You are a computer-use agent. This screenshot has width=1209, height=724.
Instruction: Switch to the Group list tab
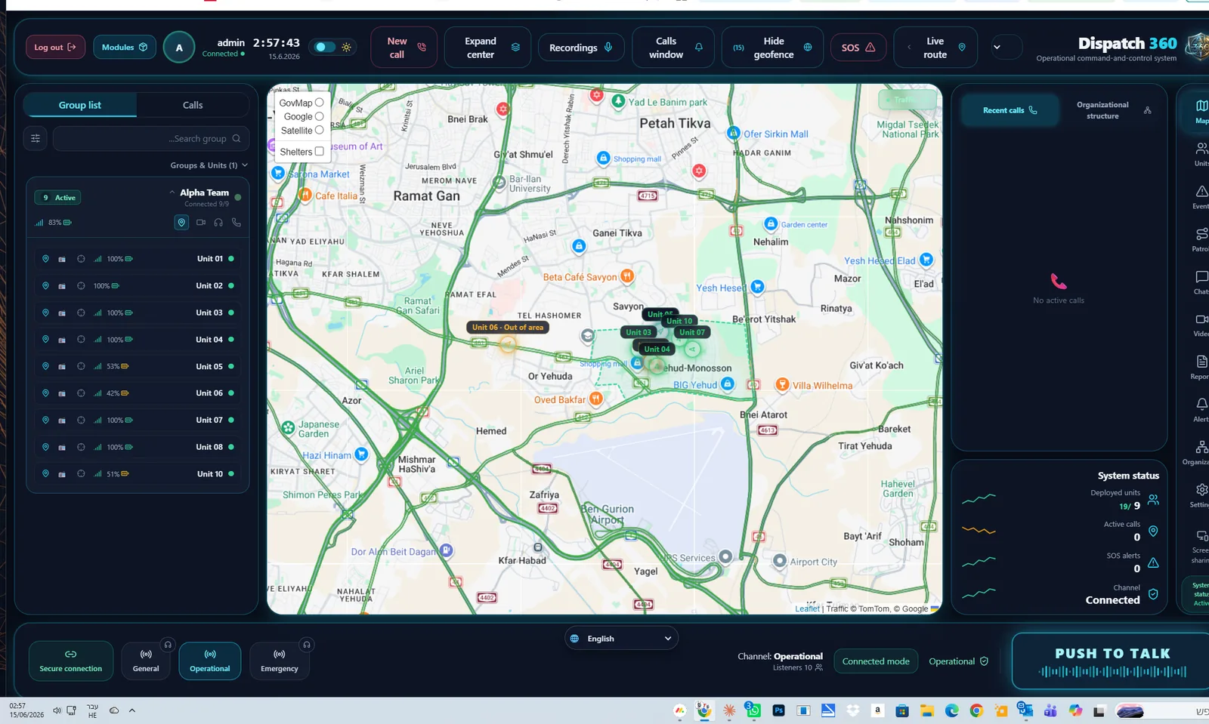coord(80,105)
